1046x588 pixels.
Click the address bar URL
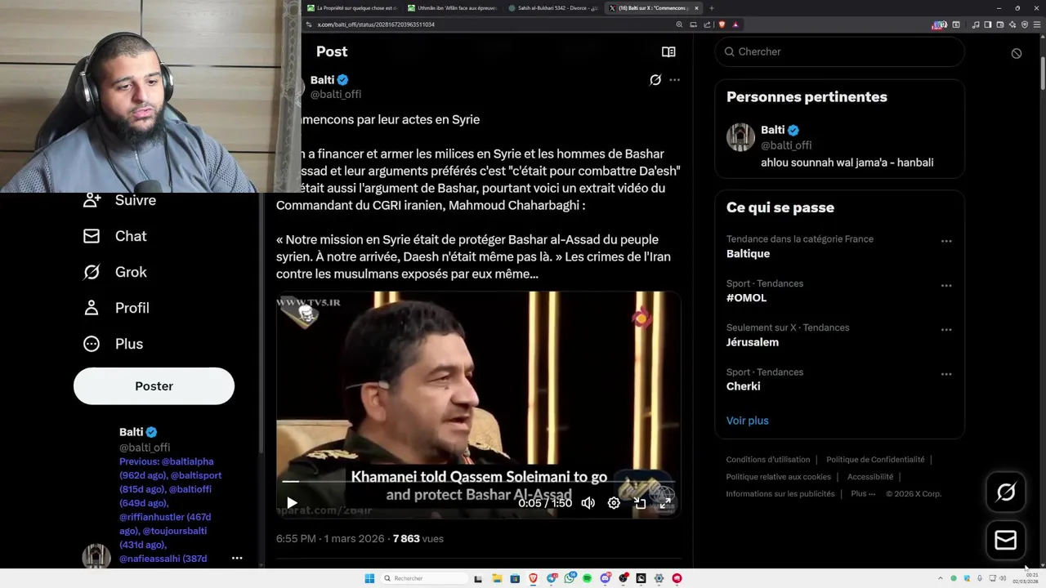[376, 24]
